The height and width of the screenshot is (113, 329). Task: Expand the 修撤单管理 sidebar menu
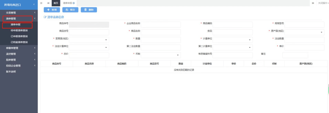pyautogui.click(x=19, y=48)
